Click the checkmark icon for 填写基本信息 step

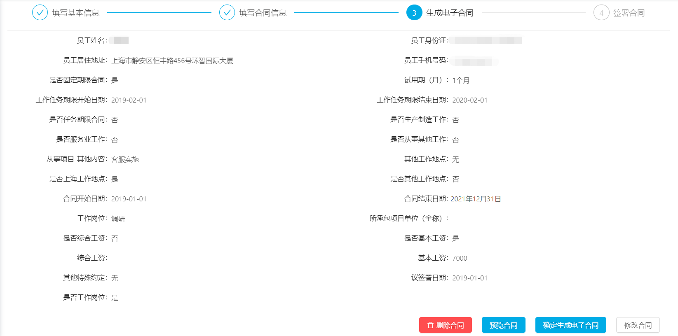point(40,13)
